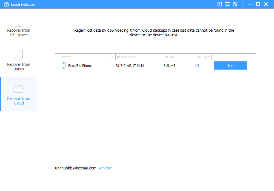Toggle sort arrow on Name column
This screenshot has width=274, height=191.
pyautogui.click(x=112, y=57)
